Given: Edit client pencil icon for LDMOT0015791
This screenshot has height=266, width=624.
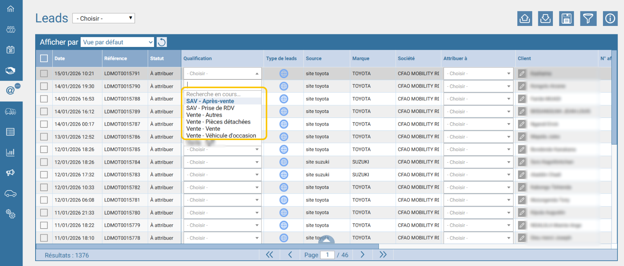Looking at the screenshot, I should coord(522,74).
